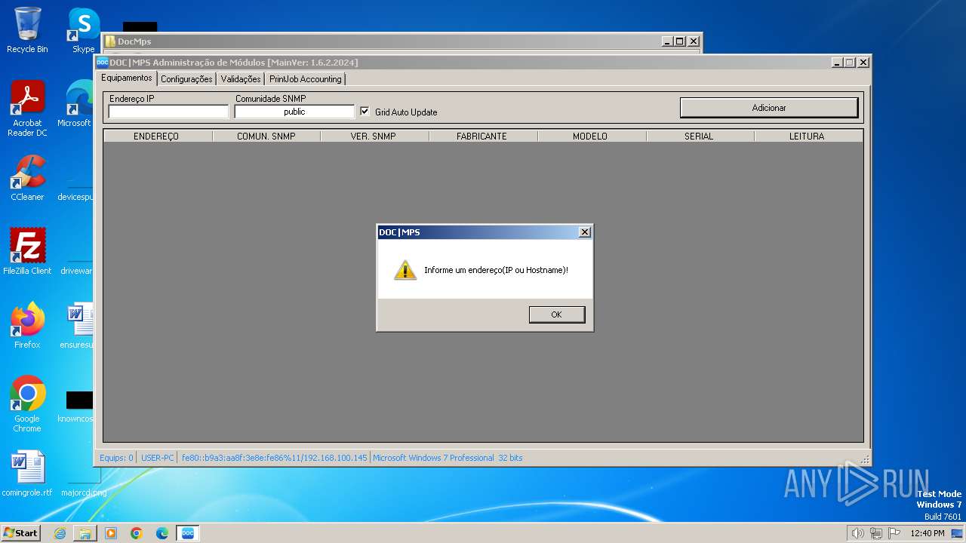Click the MODELO column header
Image resolution: width=966 pixels, height=543 pixels.
592,137
